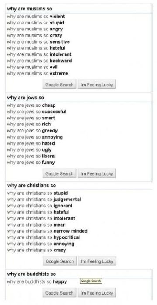Viewport: 157px width, 305px height.
Task: Click Google Search under the christians suggestions
Action: tap(60, 261)
